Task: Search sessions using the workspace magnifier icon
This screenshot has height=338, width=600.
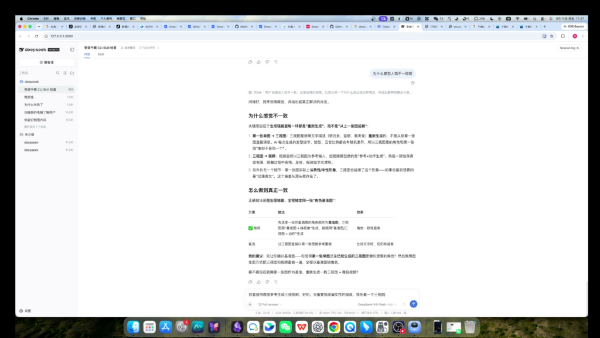Action: point(58,73)
